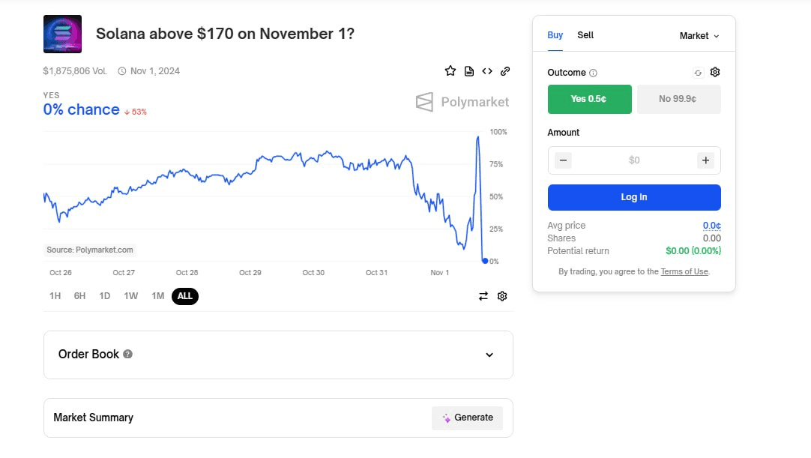The image size is (811, 458).
Task: Decrease amount with the minus button
Action: [x=563, y=160]
